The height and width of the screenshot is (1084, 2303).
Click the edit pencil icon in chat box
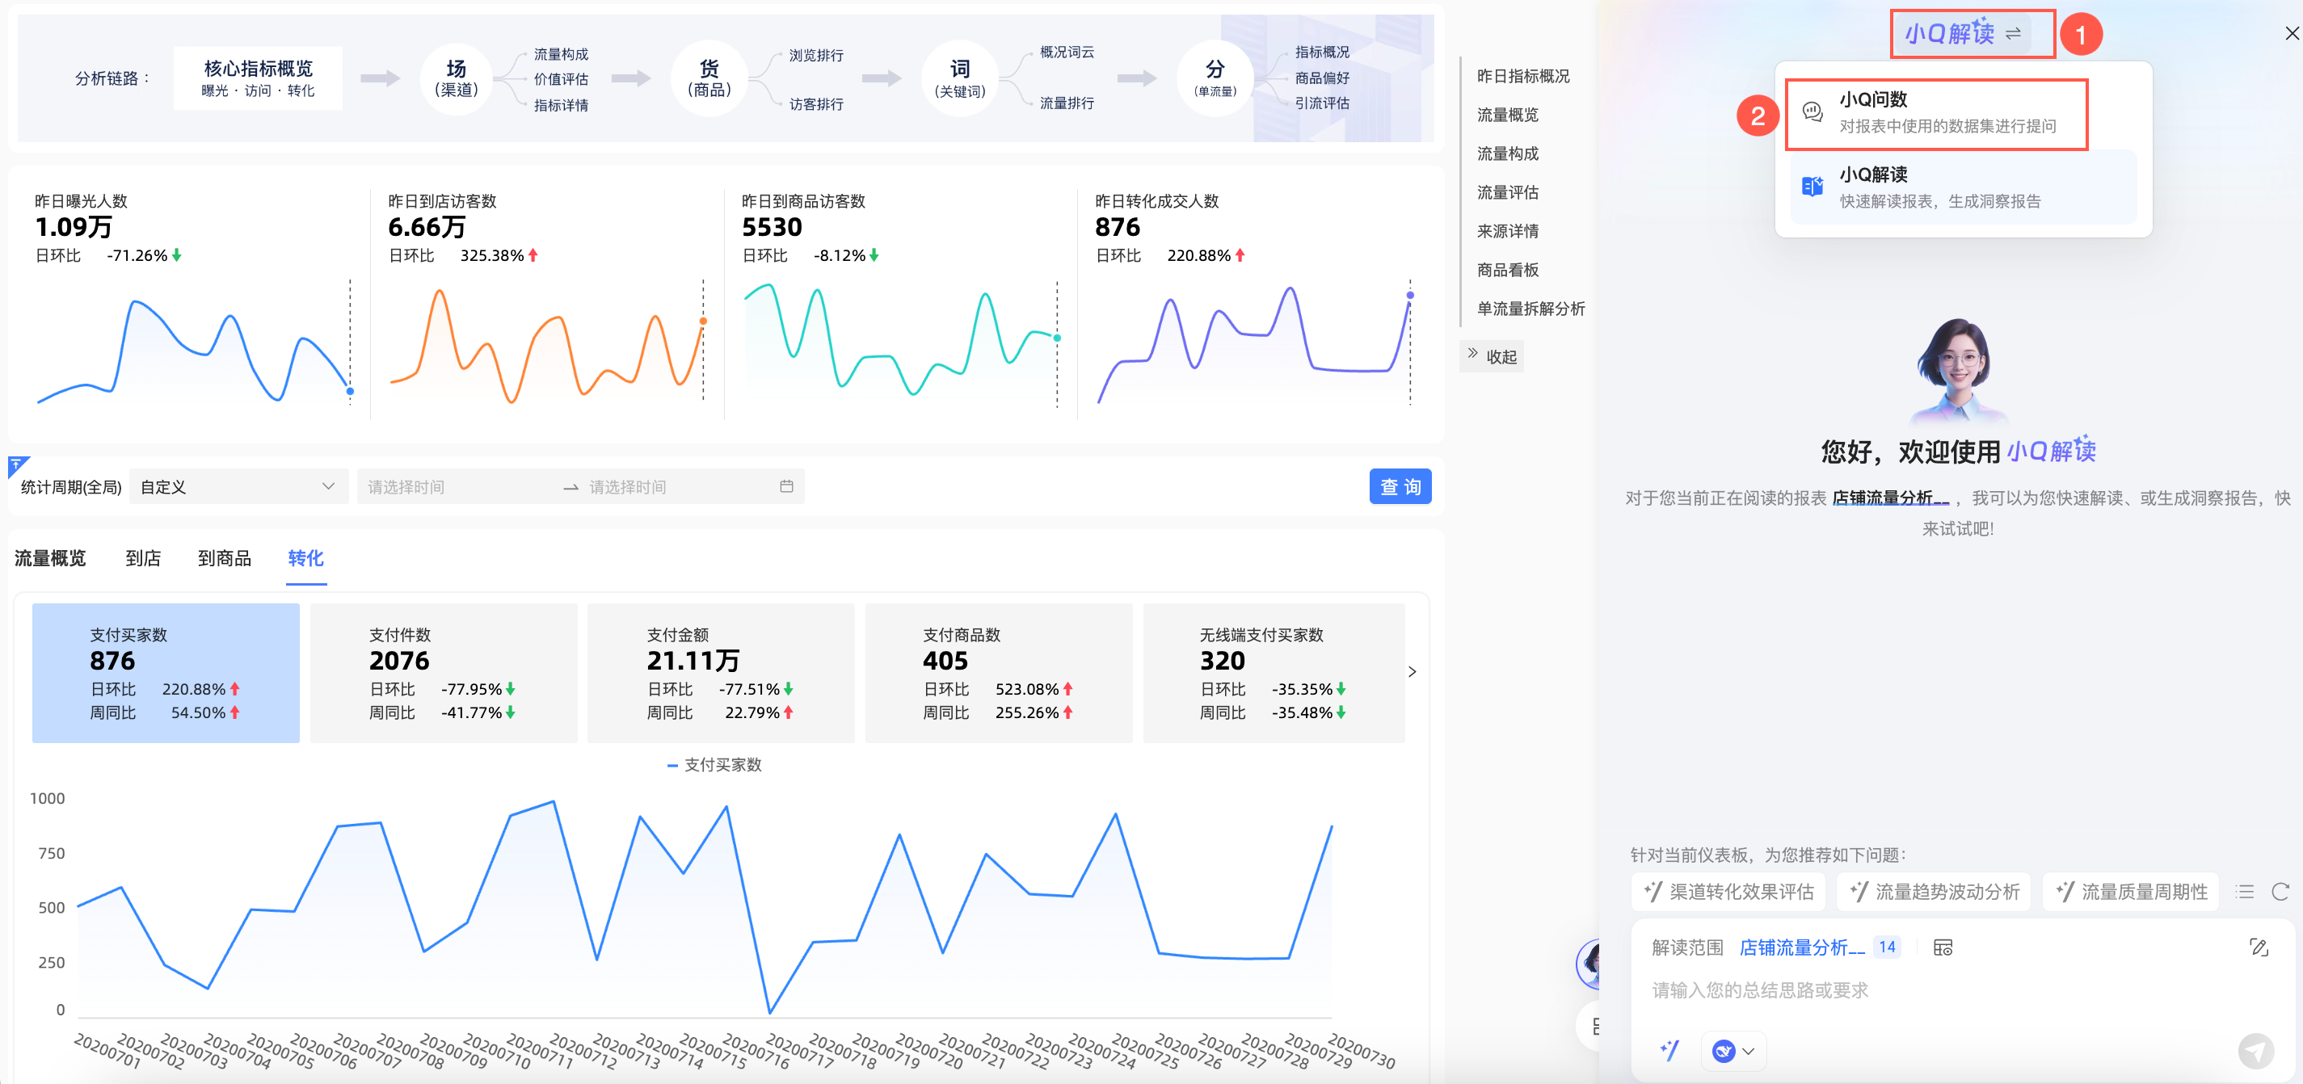(2259, 947)
